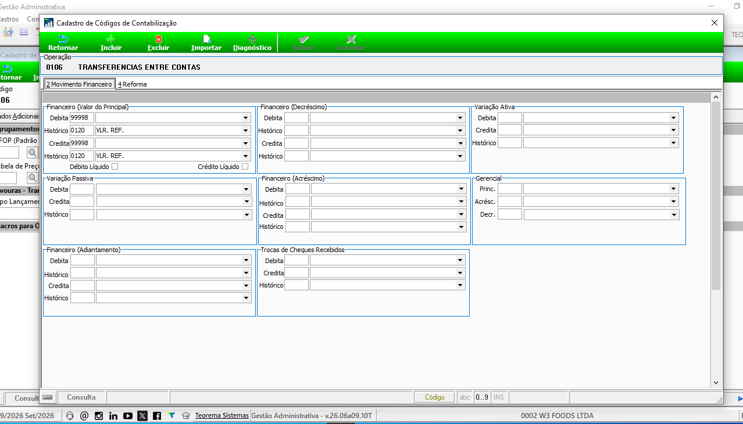Click the graduation cap icon in status bar

pyautogui.click(x=186, y=416)
